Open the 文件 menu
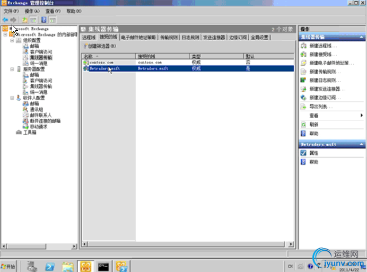 pos(11,11)
